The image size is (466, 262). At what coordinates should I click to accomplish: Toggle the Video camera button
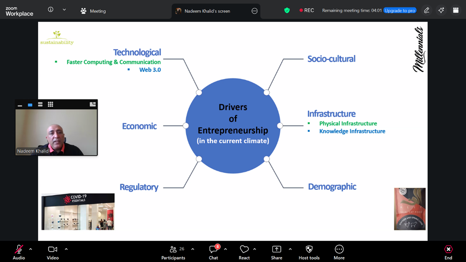[53, 251]
